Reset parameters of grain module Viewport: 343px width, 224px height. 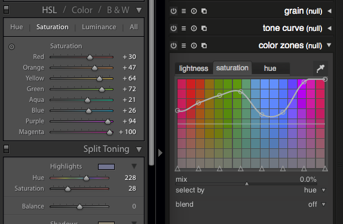(x=194, y=11)
